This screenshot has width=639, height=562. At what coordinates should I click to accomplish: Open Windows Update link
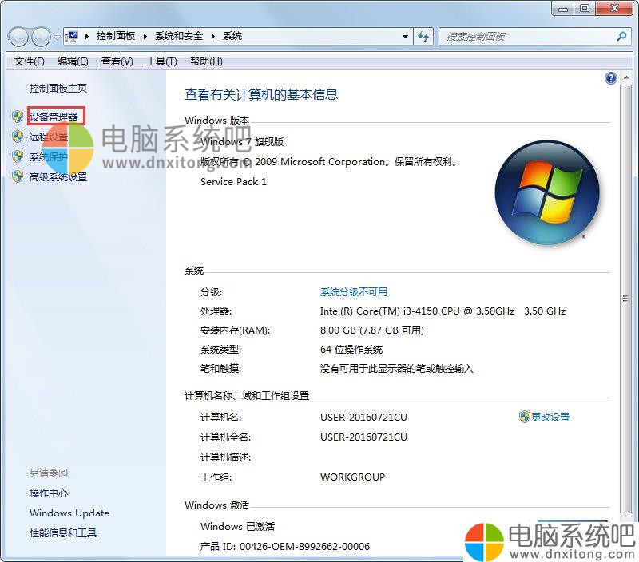point(69,513)
